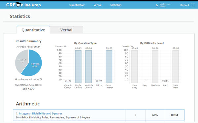Click the Quant. Comp. axis label
The image size is (198, 123).
tap(68, 86)
